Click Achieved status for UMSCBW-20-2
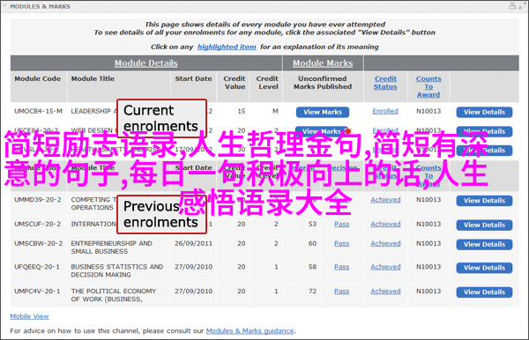This screenshot has height=340, width=529. (x=385, y=243)
